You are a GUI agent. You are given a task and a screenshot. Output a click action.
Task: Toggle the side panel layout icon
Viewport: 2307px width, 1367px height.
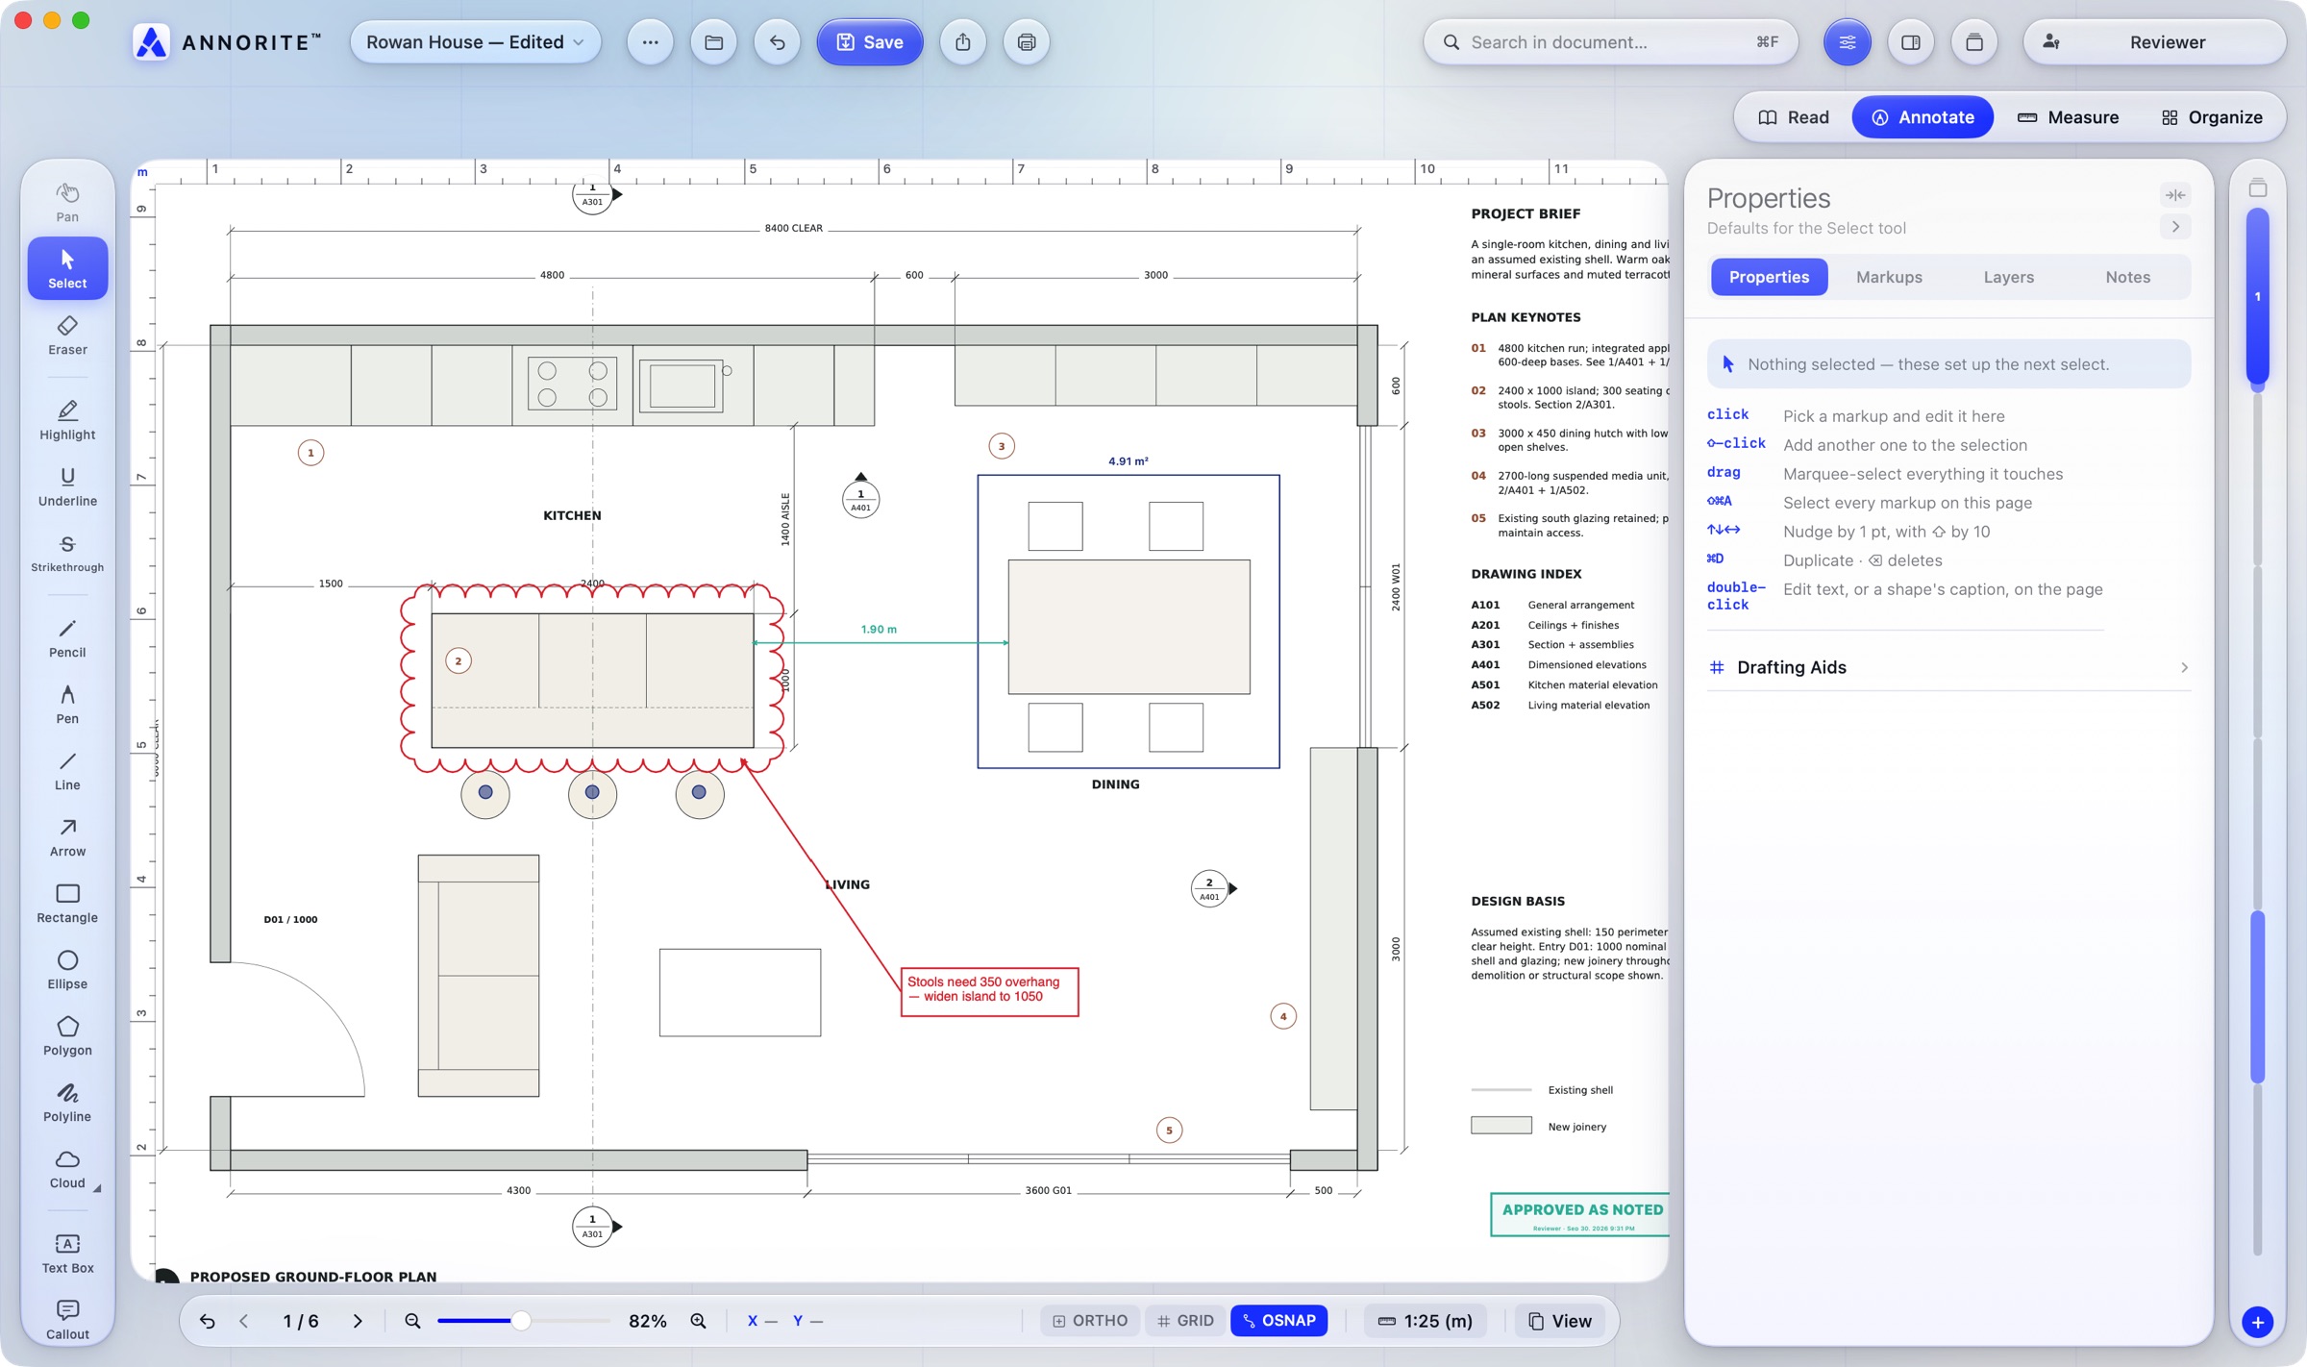pos(1910,42)
